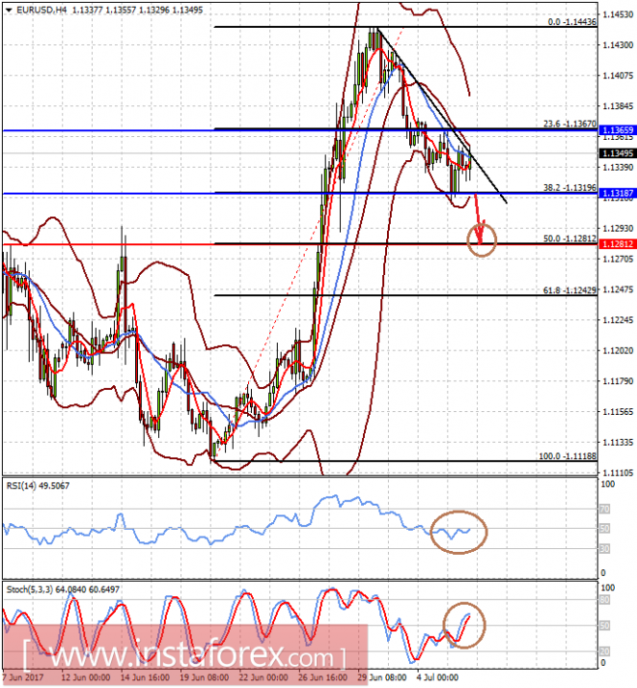Click the 100.0 Fibonacci label at 1.11188
The width and height of the screenshot is (637, 688).
pos(565,455)
